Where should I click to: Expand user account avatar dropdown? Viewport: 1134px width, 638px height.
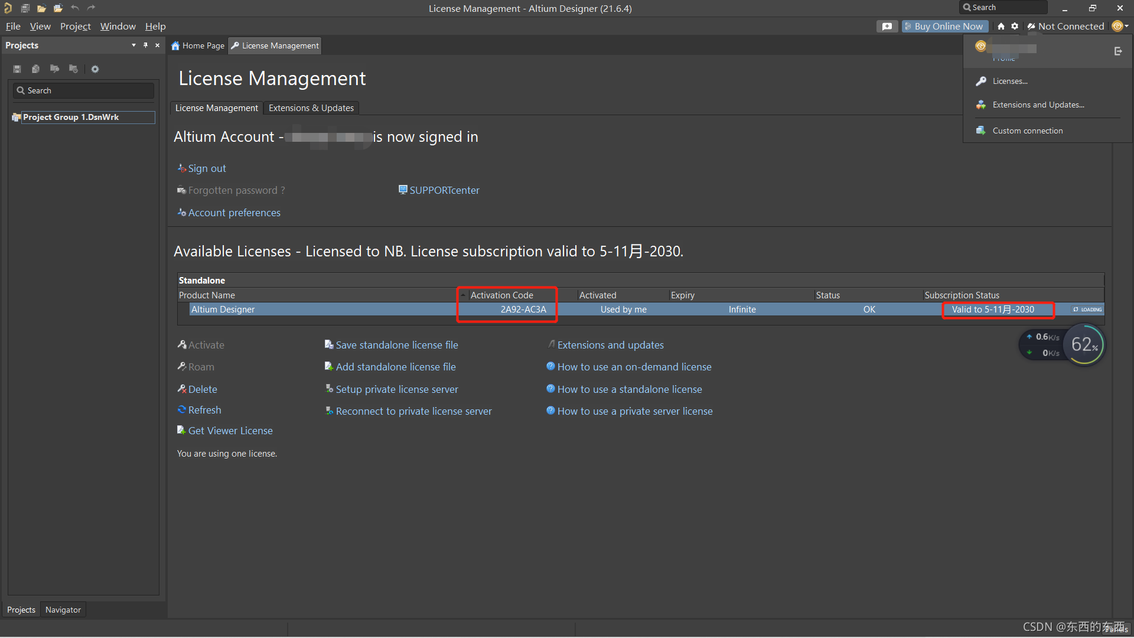pos(1120,26)
